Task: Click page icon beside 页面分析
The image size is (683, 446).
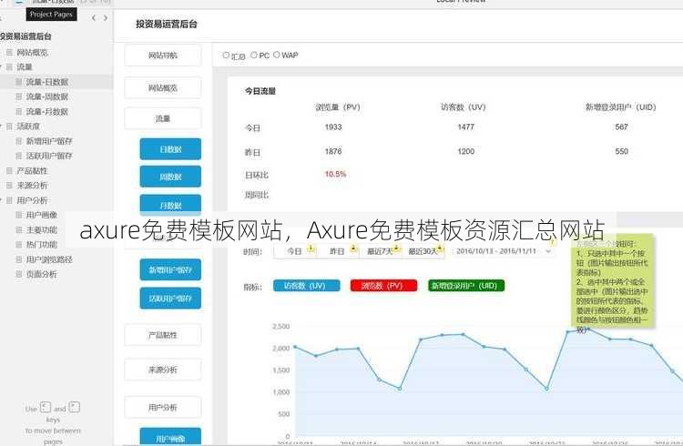Action: 19,274
